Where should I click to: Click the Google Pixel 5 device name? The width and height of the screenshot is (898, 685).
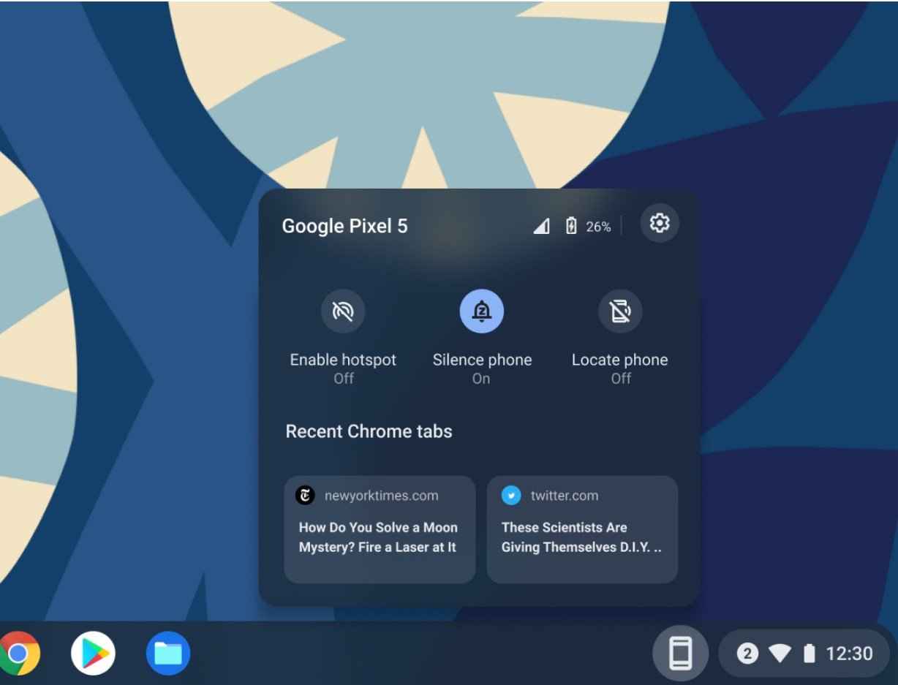click(x=344, y=226)
